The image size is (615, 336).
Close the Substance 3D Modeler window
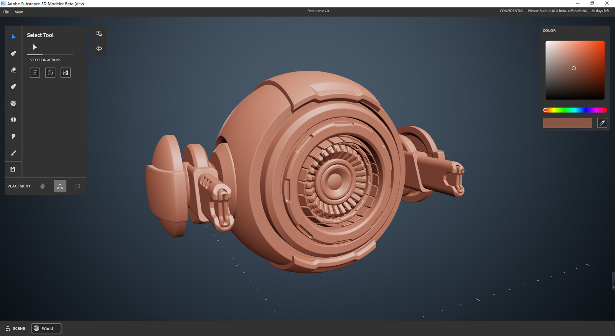(x=607, y=3)
